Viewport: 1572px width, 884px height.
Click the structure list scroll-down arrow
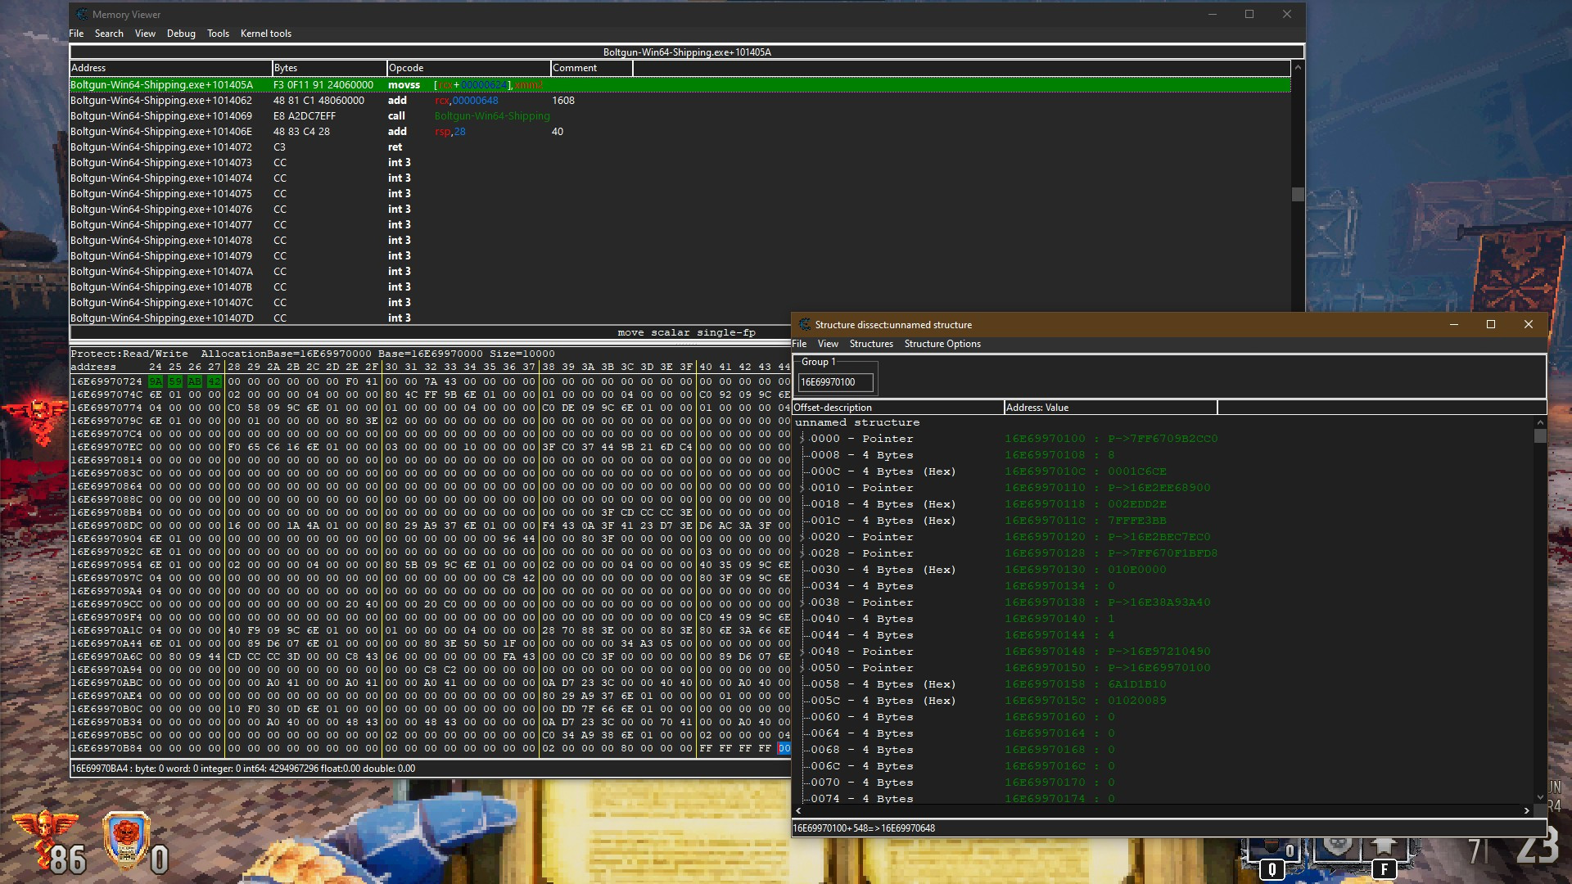coord(1540,797)
